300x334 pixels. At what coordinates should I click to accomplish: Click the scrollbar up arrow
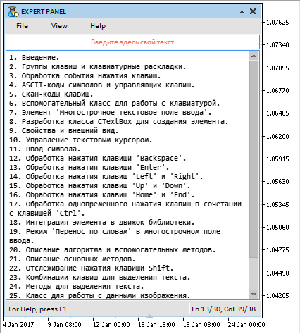[254, 56]
